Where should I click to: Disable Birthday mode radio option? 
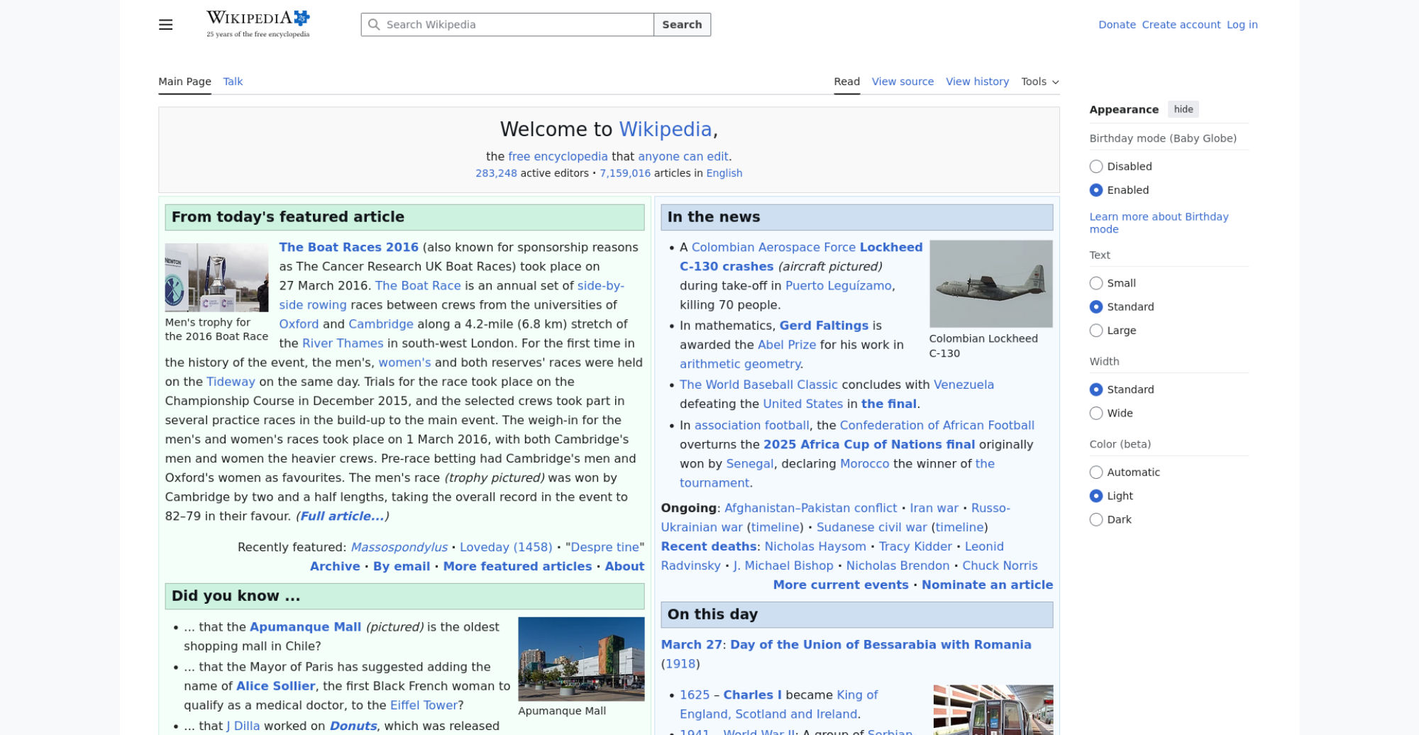pos(1096,167)
